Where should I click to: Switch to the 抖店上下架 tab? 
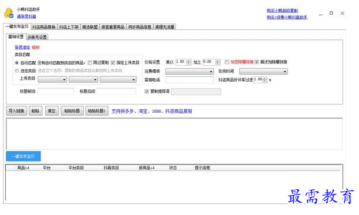point(69,27)
